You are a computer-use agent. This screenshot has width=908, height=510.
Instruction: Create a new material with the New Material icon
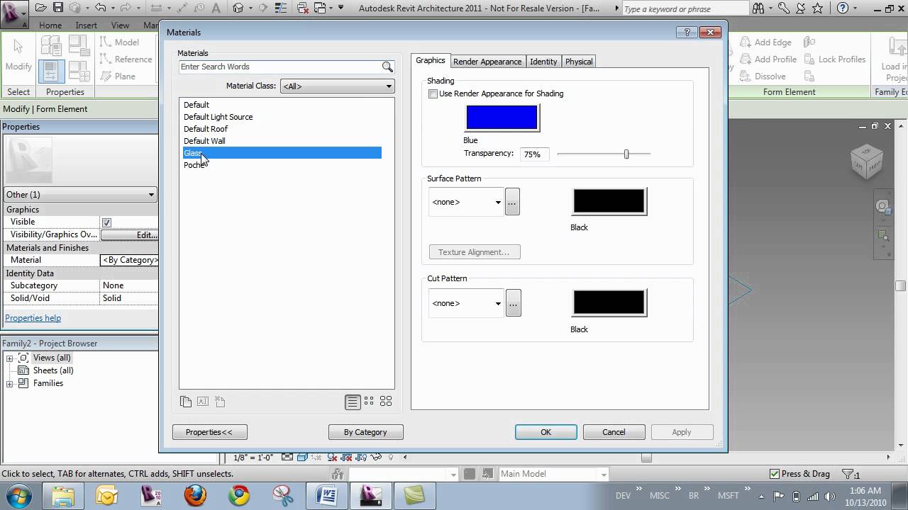click(x=220, y=402)
